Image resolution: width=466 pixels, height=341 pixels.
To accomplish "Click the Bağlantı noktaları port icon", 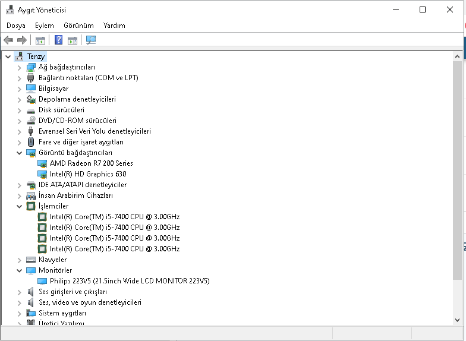I will 31,78.
